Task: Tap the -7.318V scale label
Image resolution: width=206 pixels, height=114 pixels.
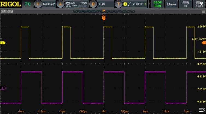Action: click(201, 89)
